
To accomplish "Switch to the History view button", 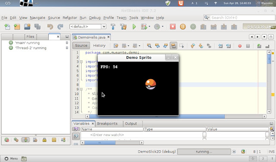I will tap(99, 45).
